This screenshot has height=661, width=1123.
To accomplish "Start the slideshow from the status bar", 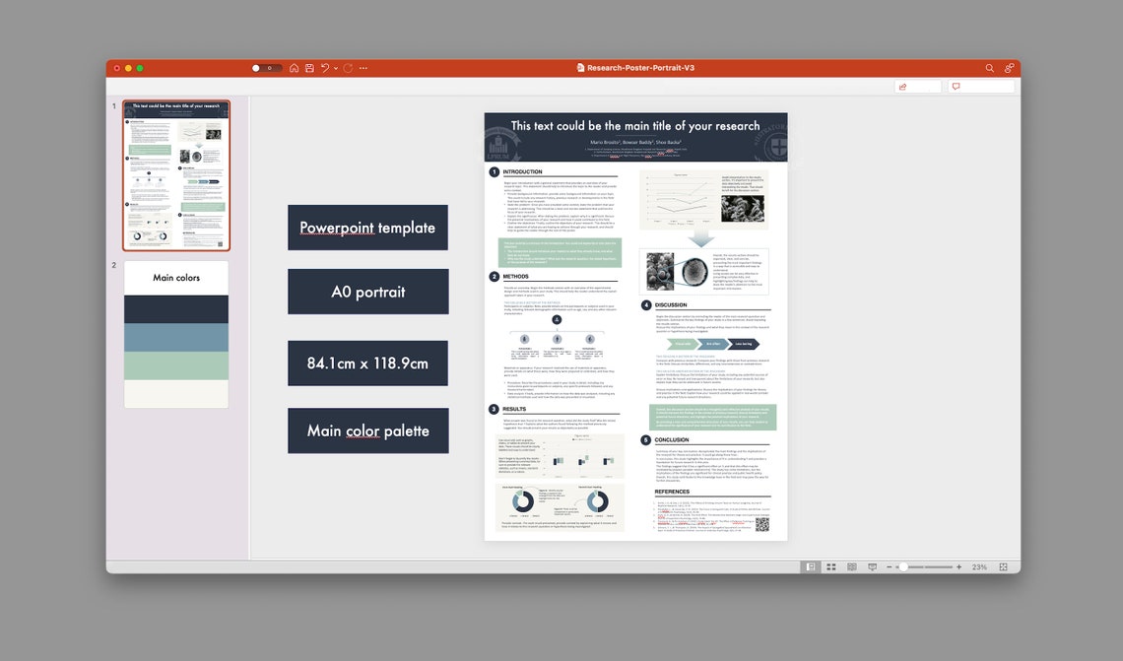I will (x=872, y=566).
